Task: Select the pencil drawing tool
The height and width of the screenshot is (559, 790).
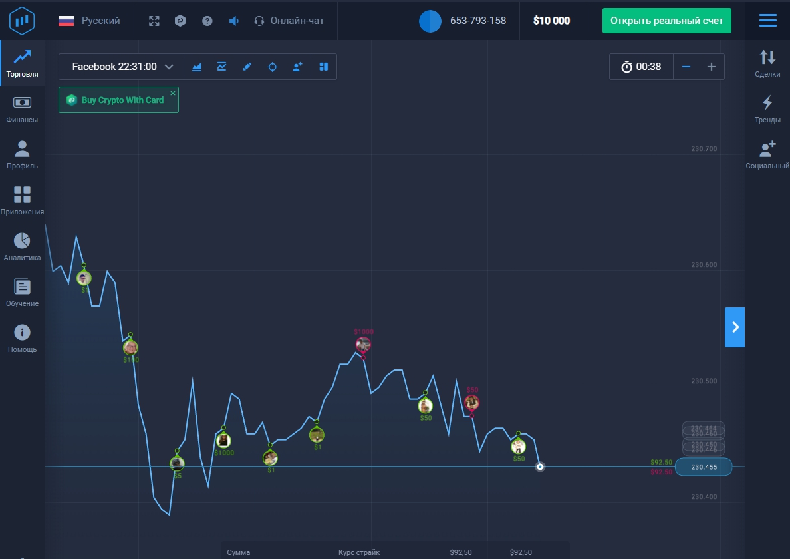Action: [x=247, y=67]
